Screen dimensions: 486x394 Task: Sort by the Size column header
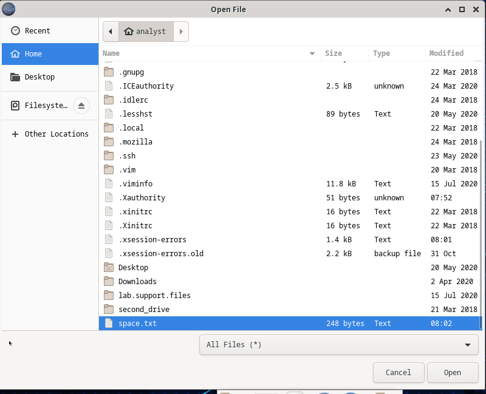click(345, 53)
